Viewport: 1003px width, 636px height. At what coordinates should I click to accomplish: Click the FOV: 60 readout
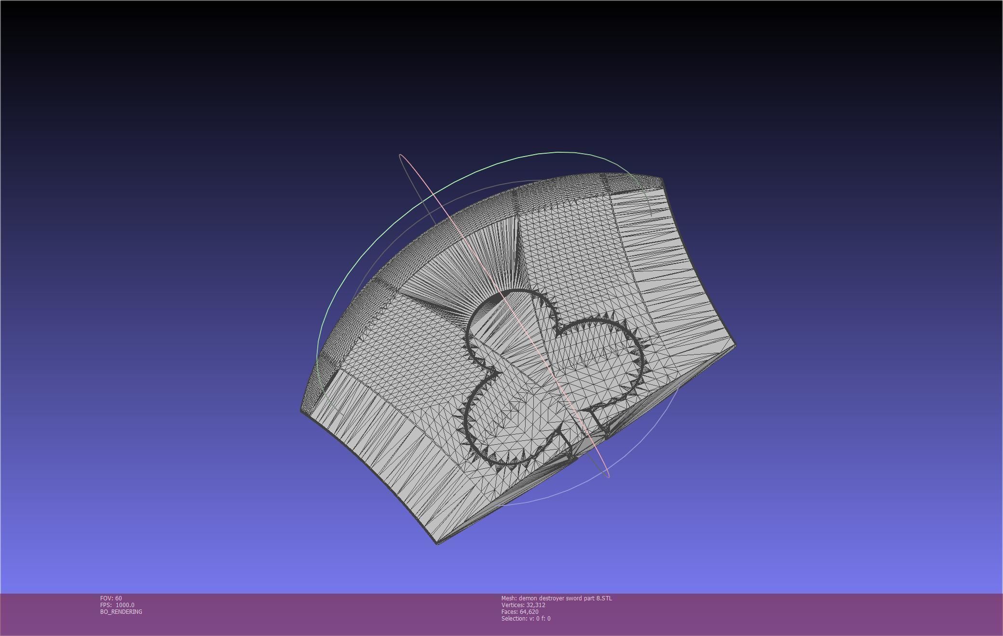click(111, 598)
